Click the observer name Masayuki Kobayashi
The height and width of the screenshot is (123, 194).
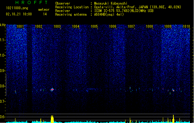coord(111,3)
